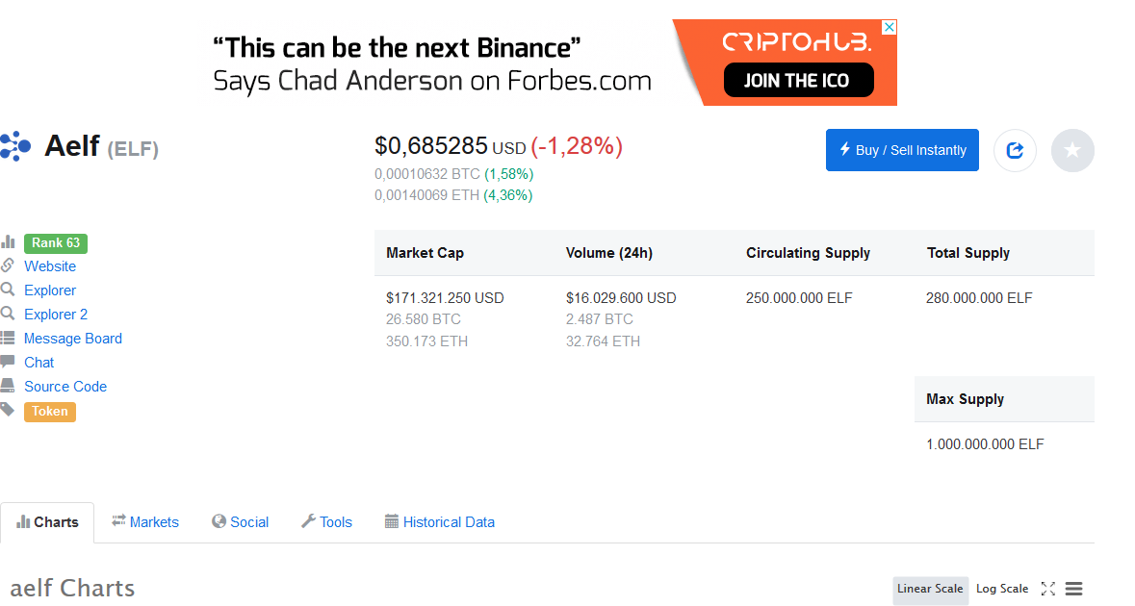Open the Markets tab
The height and width of the screenshot is (606, 1135).
[x=145, y=522]
